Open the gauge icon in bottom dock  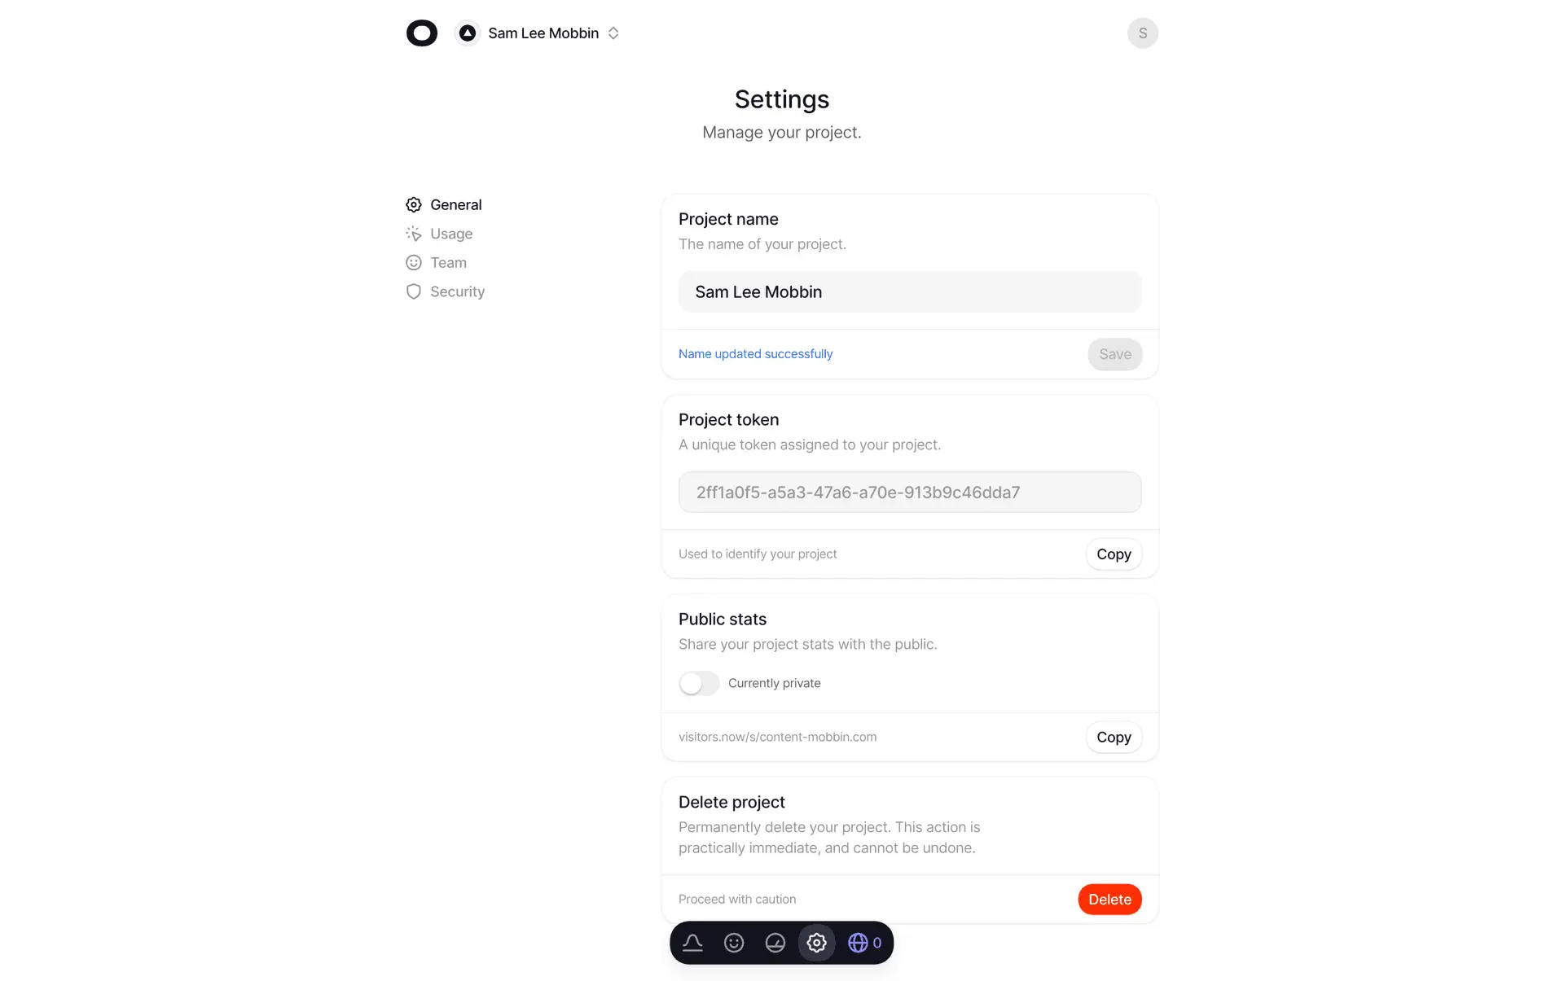click(x=775, y=943)
